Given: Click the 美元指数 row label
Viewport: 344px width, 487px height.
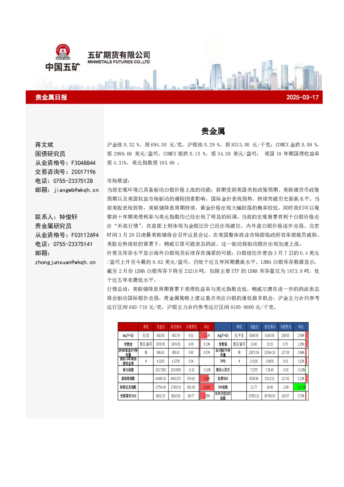Looking at the screenshot, I should coord(128,370).
